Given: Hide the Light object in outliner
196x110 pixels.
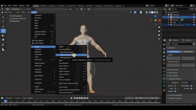Looking at the screenshot, I should coord(194,22).
